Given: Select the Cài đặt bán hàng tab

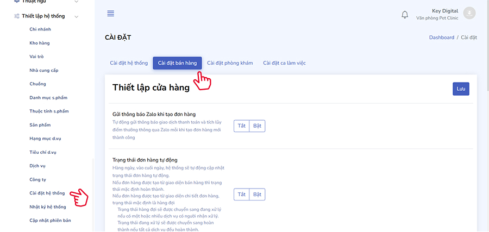Looking at the screenshot, I should (x=177, y=63).
